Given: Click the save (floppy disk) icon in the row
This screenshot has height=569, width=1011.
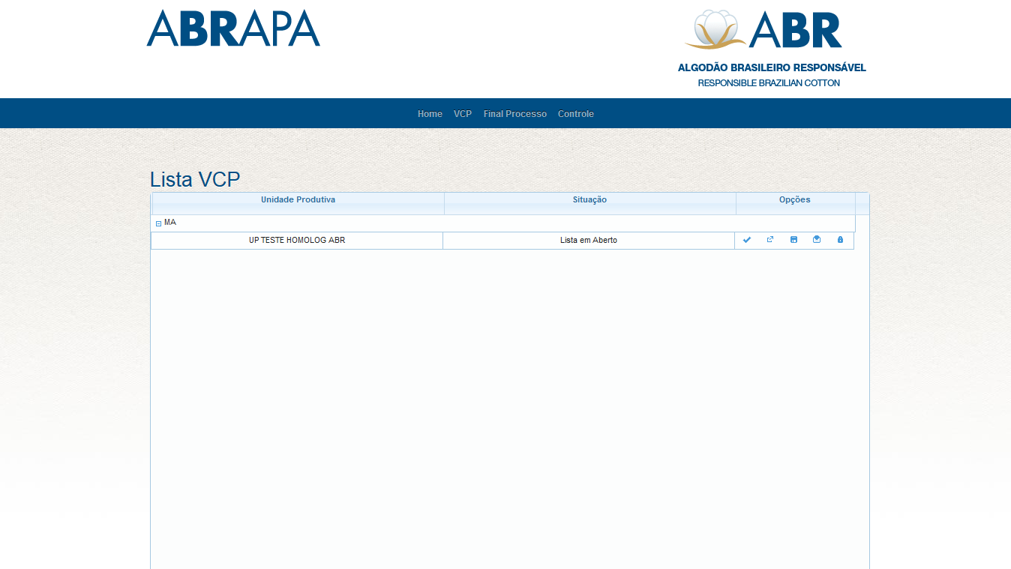Looking at the screenshot, I should [793, 240].
